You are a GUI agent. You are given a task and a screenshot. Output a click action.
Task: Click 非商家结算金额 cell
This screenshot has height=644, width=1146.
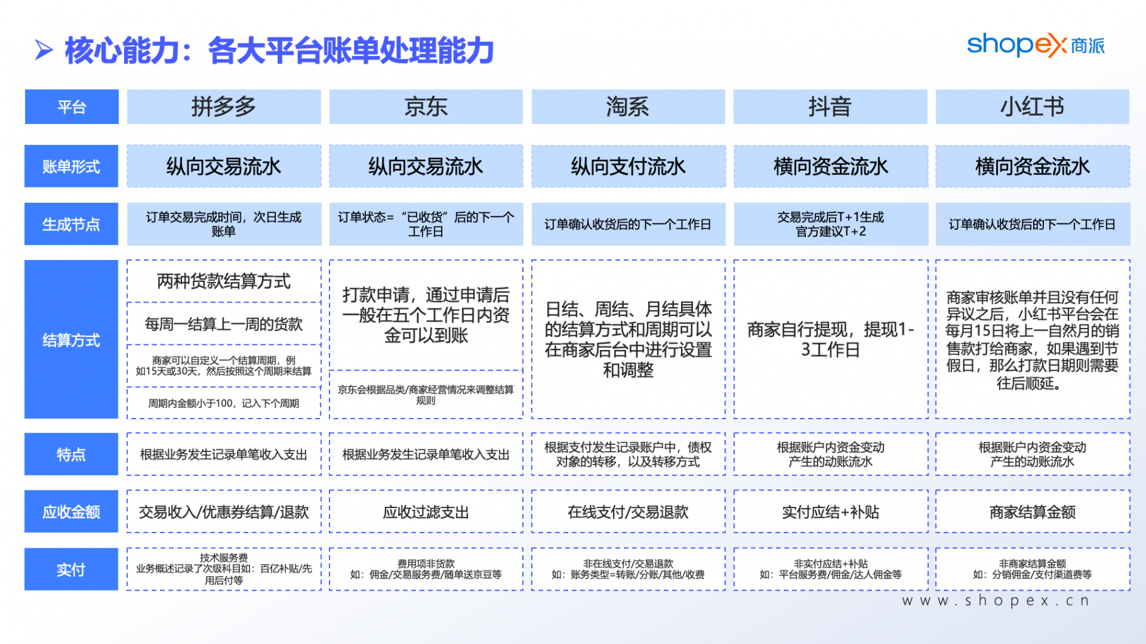1033,569
